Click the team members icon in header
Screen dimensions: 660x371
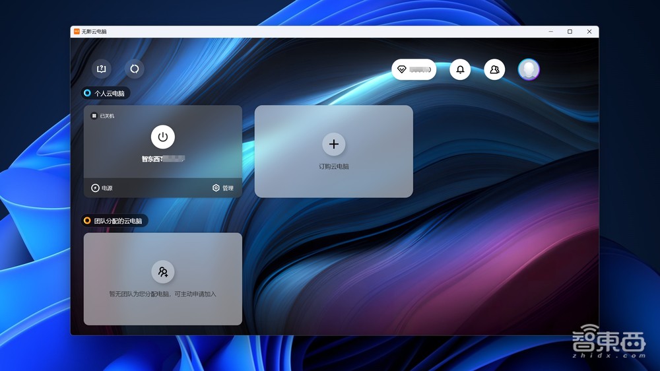click(x=494, y=69)
